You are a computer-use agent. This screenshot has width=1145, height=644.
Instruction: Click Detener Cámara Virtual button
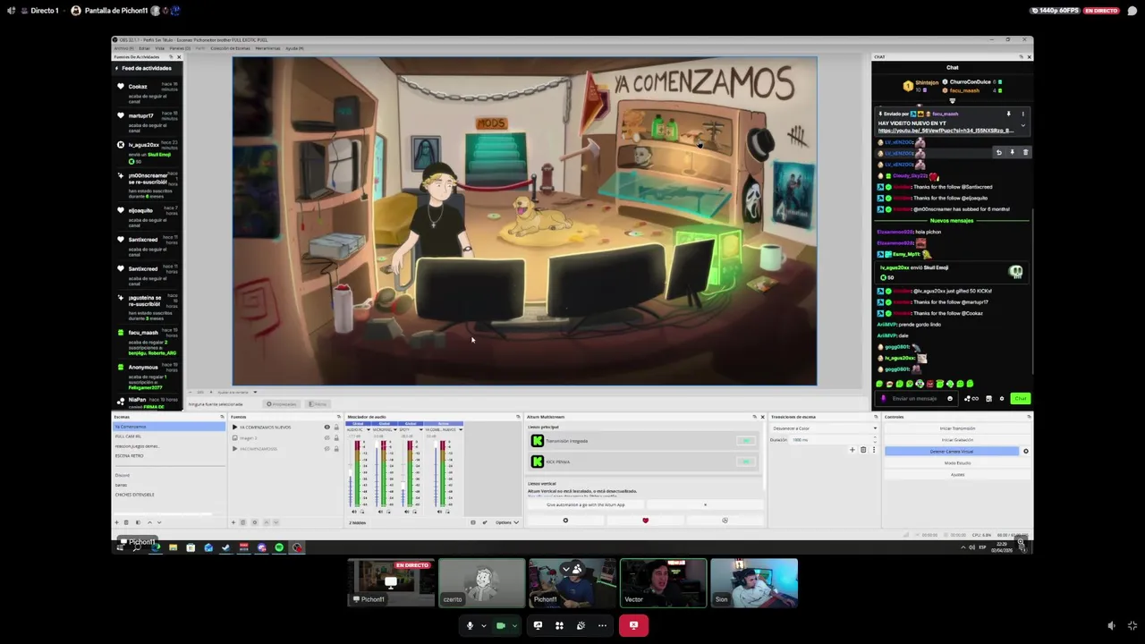pos(952,452)
